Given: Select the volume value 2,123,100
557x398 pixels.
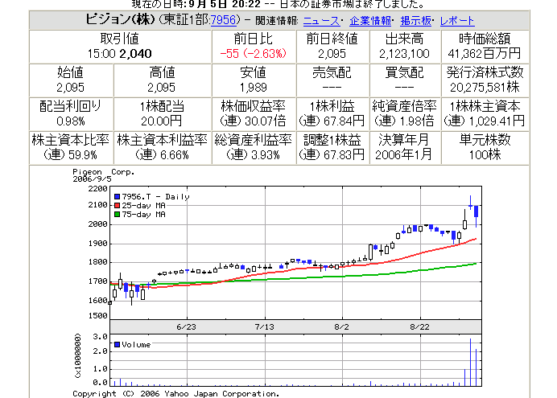Looking at the screenshot, I should 404,54.
